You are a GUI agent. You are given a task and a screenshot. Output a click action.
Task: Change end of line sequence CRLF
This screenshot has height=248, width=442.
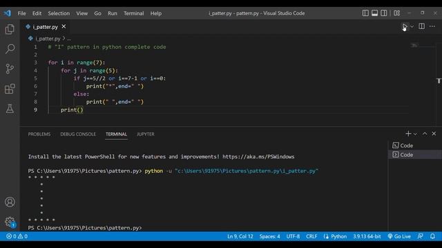pyautogui.click(x=311, y=236)
